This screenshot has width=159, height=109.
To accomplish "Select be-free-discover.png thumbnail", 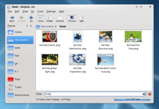I will [x=106, y=36].
